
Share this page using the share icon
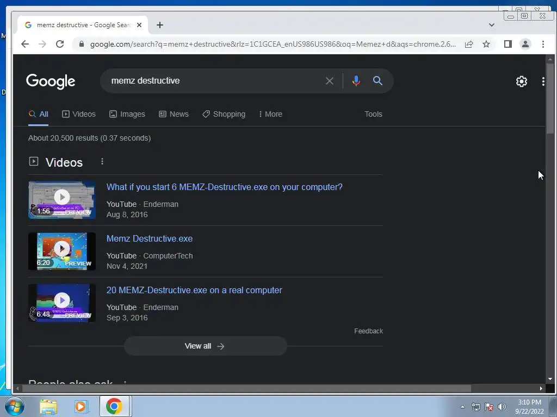[469, 44]
